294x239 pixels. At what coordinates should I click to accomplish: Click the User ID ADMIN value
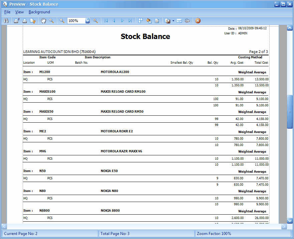click(243, 33)
